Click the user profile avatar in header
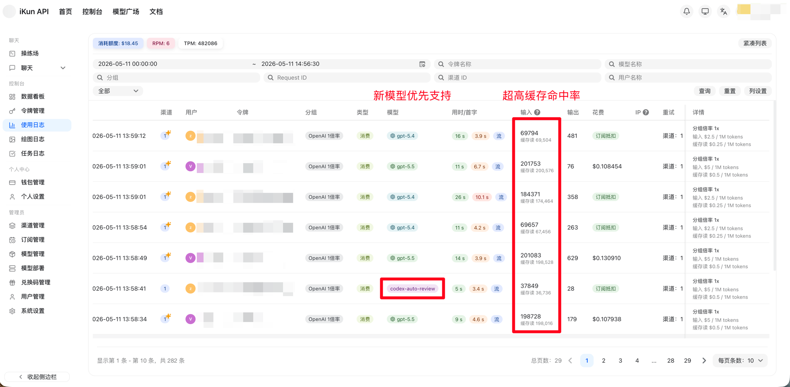 [744, 10]
